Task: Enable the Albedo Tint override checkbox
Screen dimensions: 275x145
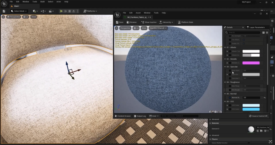Action: tap(230, 52)
